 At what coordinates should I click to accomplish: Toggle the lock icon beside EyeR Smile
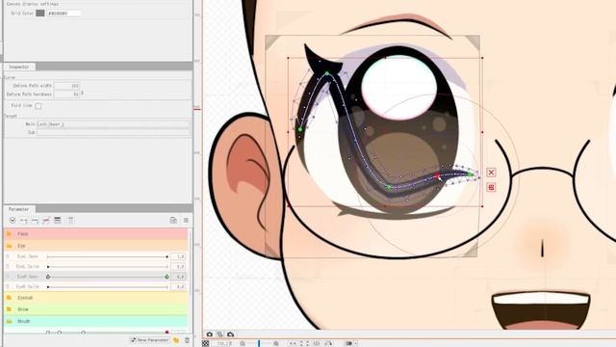click(x=8, y=287)
